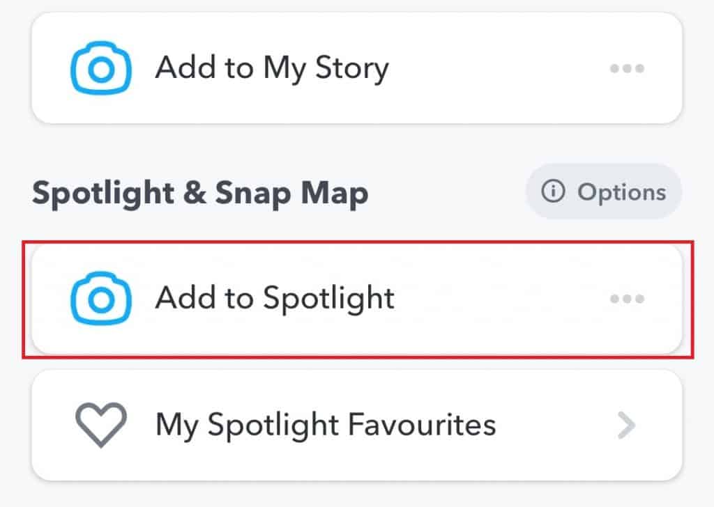
Task: Click the info icon in the Options button
Action: 553,192
